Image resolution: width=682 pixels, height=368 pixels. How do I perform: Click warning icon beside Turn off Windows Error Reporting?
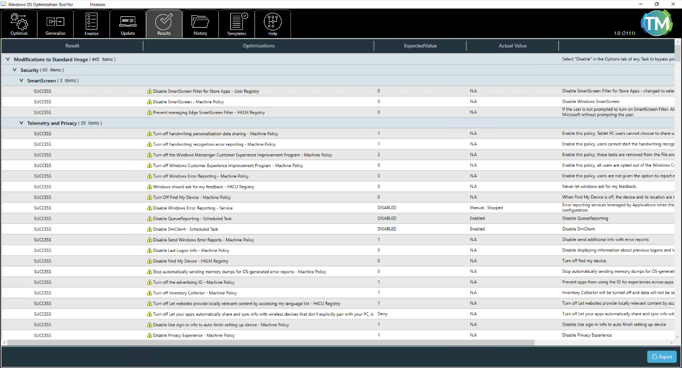point(150,176)
